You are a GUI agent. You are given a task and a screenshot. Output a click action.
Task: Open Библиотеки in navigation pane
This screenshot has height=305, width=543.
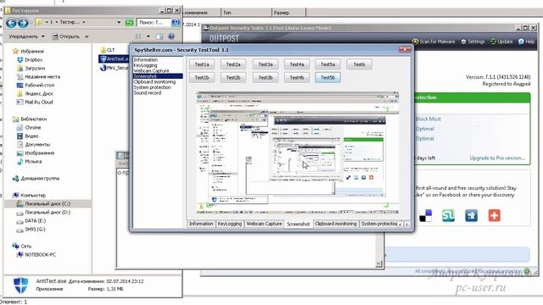(30, 119)
